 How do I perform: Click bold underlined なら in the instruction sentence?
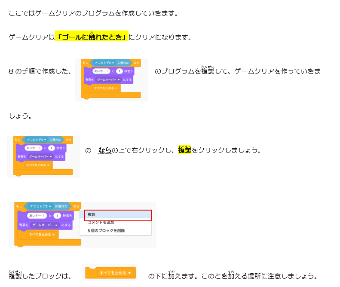[x=105, y=151]
